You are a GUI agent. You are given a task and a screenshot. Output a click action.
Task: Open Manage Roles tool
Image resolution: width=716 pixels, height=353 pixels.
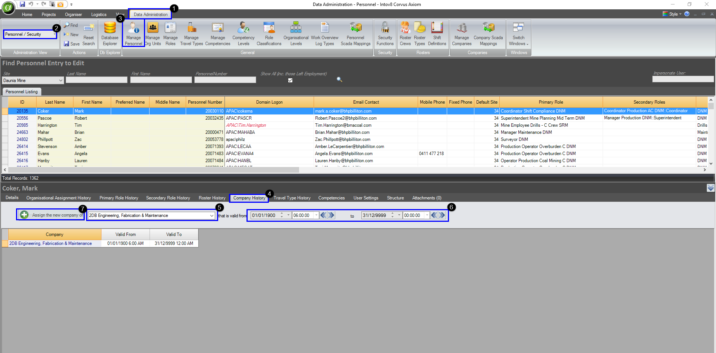[170, 34]
